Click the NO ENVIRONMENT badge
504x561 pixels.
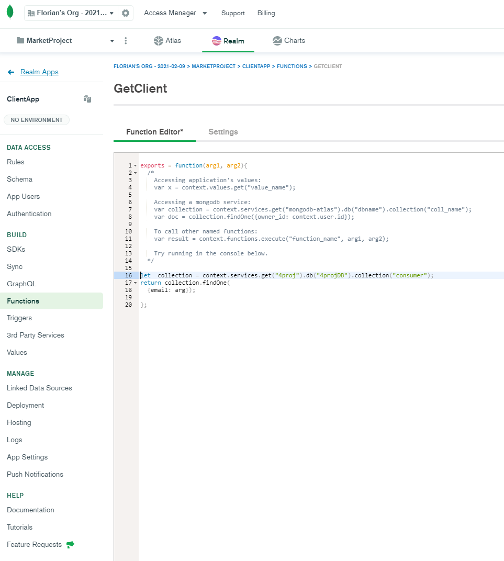36,120
